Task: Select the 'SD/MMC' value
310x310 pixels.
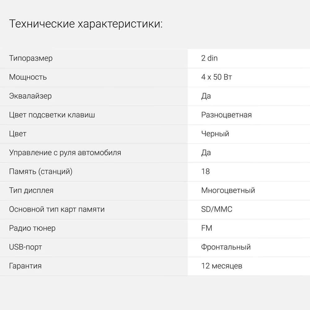Action: click(216, 210)
